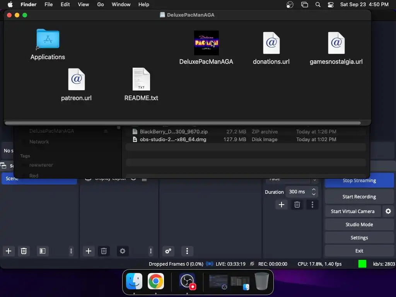Click the Finder icon in the Dock

tap(134, 281)
